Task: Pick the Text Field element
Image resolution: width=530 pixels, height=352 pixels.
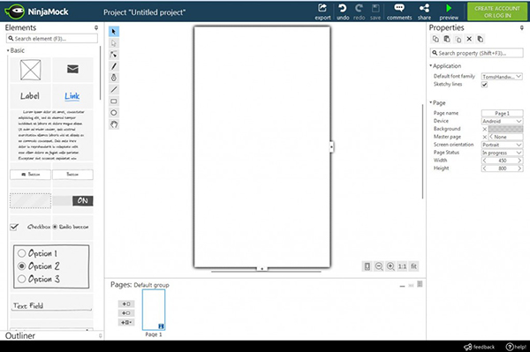Action: click(52, 306)
